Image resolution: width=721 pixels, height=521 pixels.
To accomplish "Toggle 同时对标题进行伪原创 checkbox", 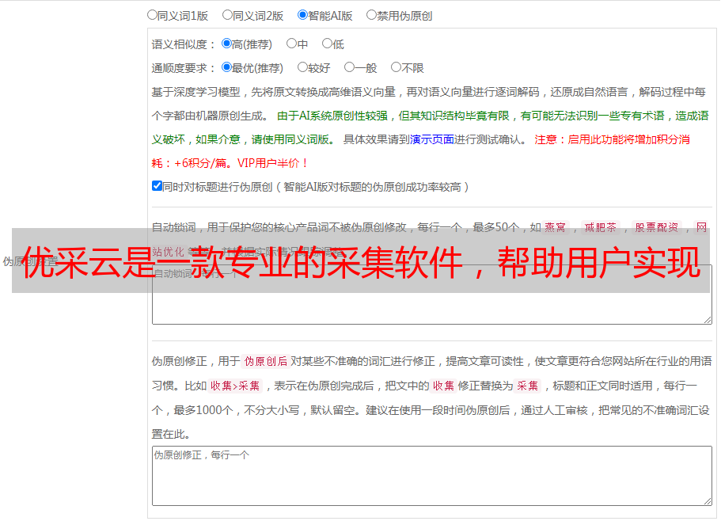I will pos(157,186).
